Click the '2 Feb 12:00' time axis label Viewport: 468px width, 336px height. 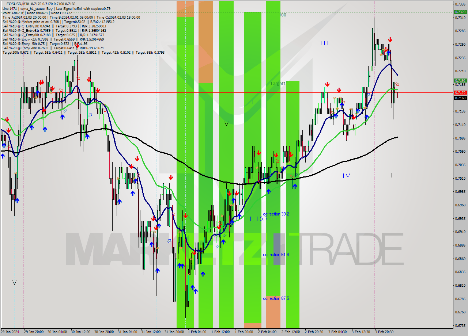point(291,332)
